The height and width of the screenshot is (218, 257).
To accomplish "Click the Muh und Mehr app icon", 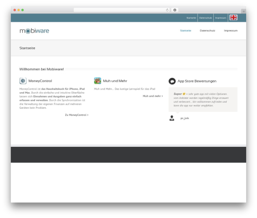I will pos(98,81).
